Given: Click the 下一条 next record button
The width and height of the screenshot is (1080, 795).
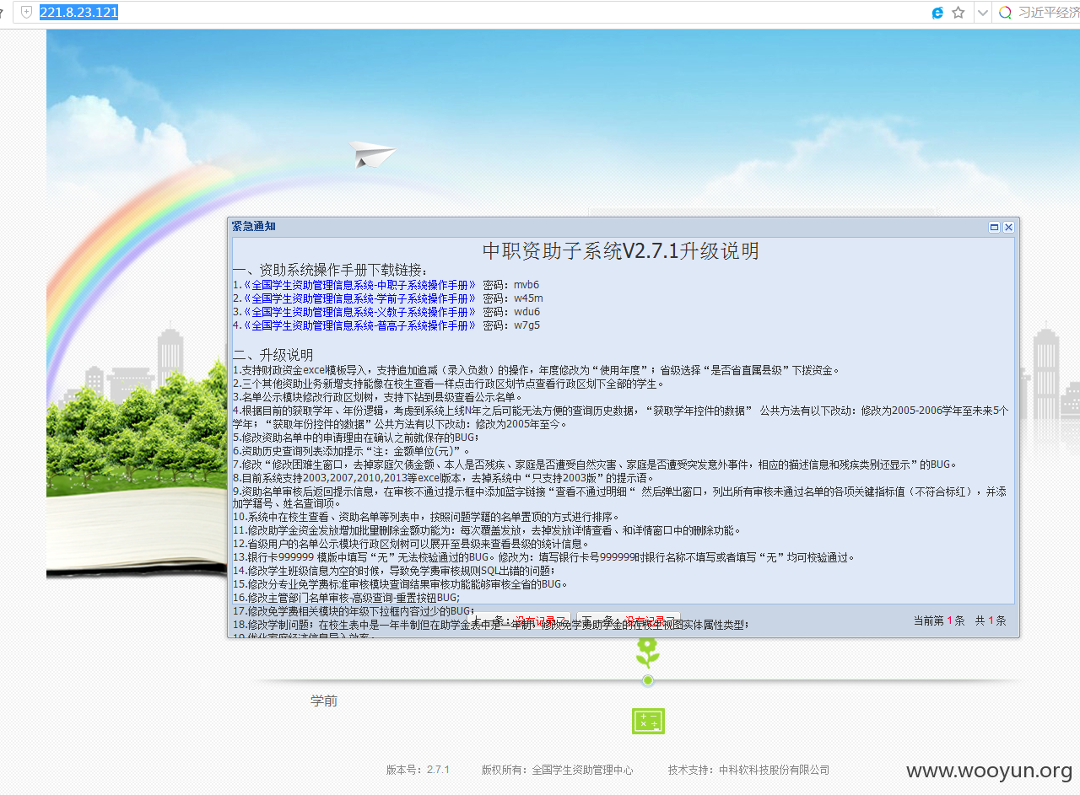Looking at the screenshot, I should (629, 620).
